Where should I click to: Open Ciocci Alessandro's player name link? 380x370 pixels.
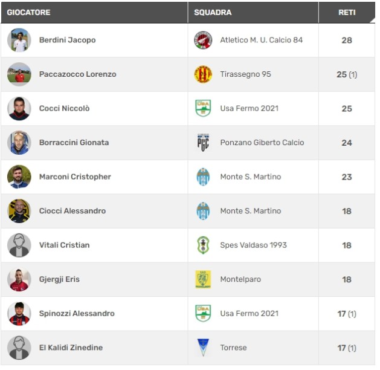[72, 211]
